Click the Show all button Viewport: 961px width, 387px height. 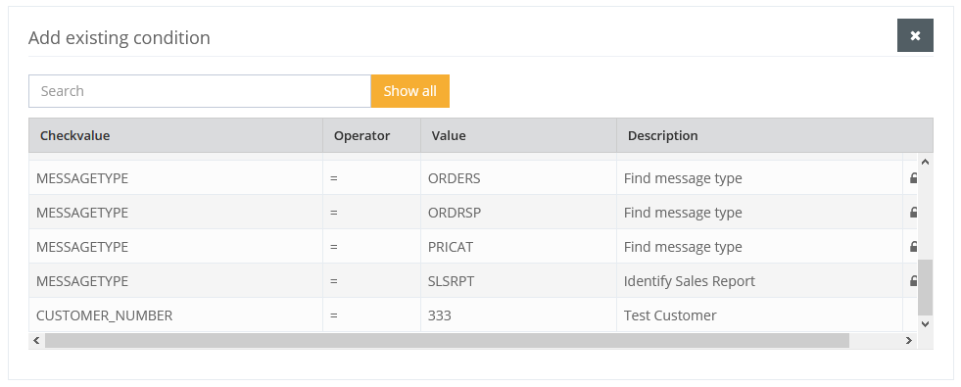(x=410, y=91)
